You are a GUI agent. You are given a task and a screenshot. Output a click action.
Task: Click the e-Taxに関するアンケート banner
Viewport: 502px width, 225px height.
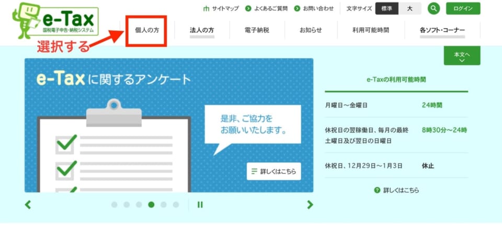169,125
